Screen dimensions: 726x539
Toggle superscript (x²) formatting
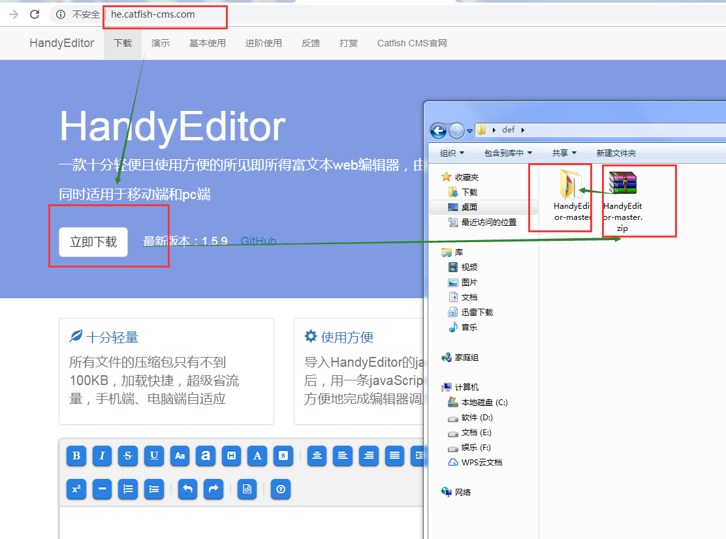point(76,489)
